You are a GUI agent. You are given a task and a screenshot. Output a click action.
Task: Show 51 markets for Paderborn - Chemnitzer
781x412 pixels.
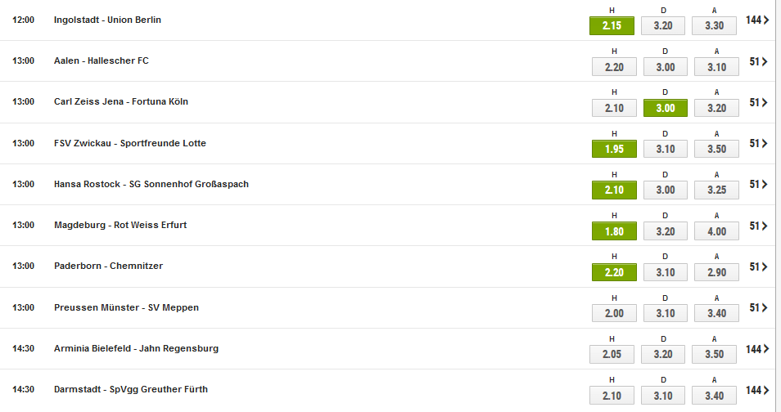(758, 266)
